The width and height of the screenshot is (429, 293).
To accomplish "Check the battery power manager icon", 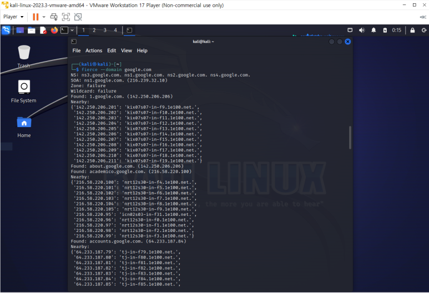I will pyautogui.click(x=385, y=30).
